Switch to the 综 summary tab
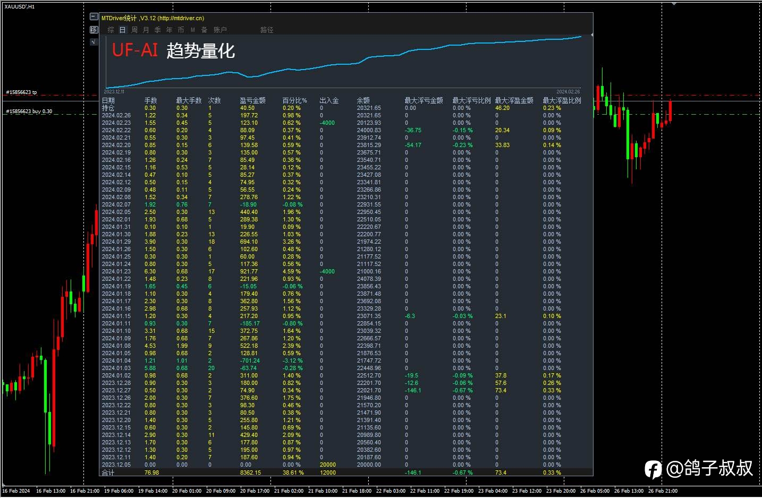The height and width of the screenshot is (498, 762). [x=111, y=30]
